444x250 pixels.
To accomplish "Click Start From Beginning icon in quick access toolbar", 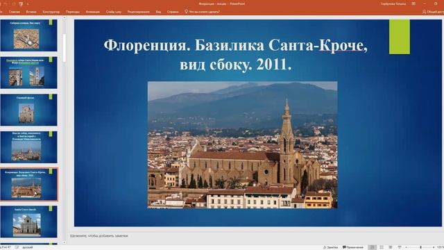I will (x=21, y=4).
